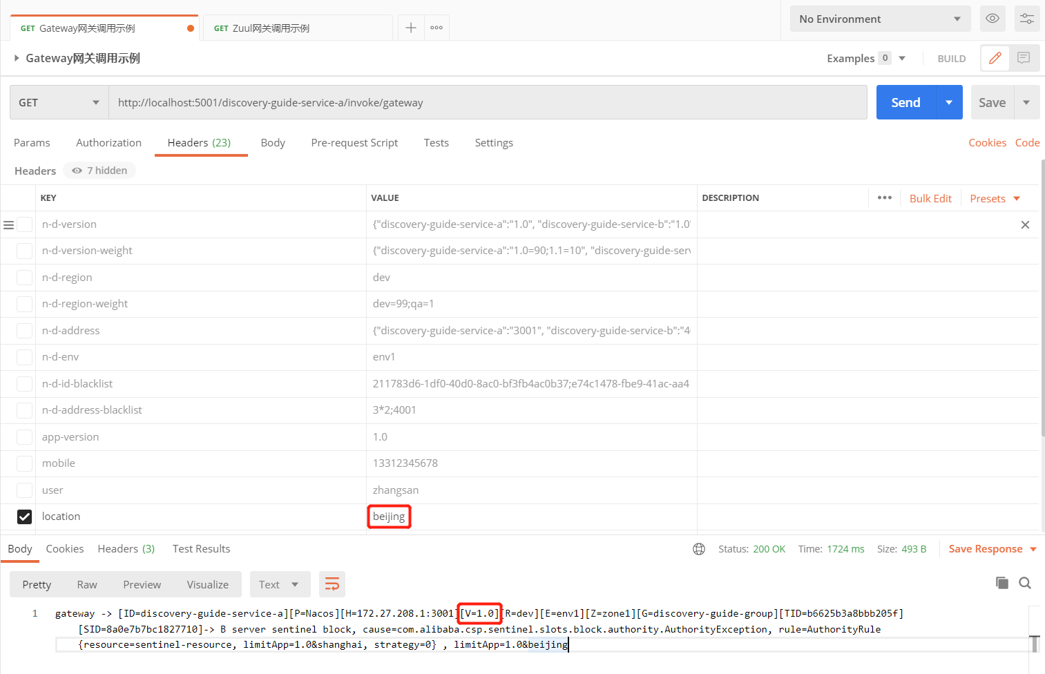
Task: Enable the mobile header checkbox
Action: coord(24,463)
